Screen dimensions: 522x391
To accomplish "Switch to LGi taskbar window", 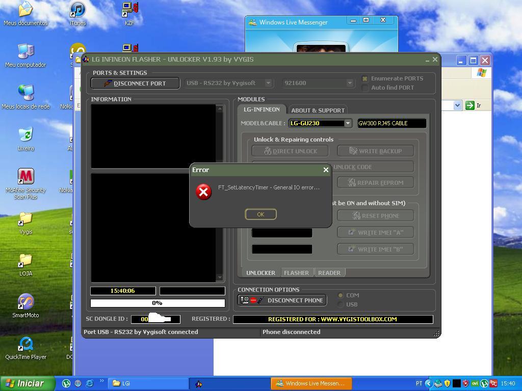I will tap(148, 384).
